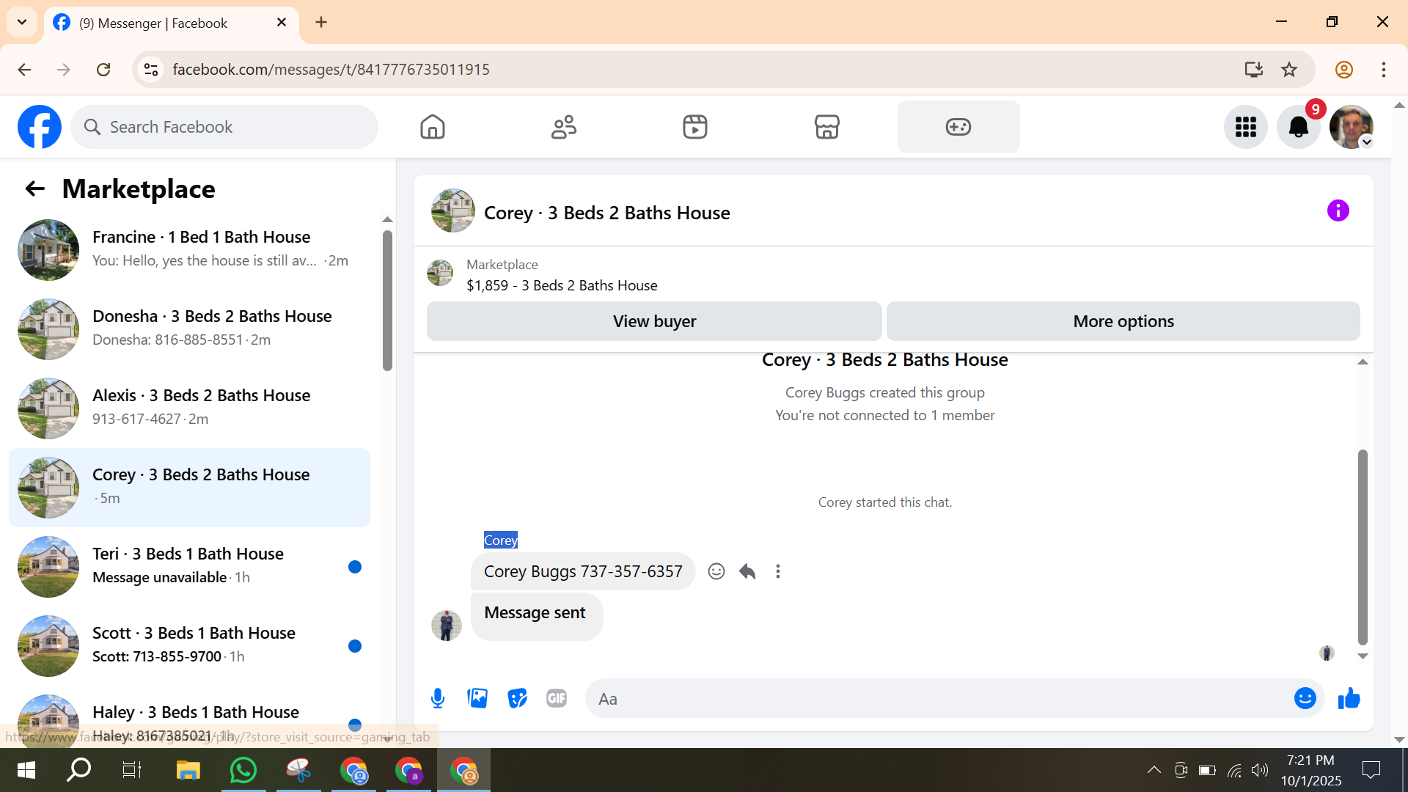The image size is (1408, 792).
Task: Open File Explorer from the taskbar
Action: pyautogui.click(x=188, y=770)
